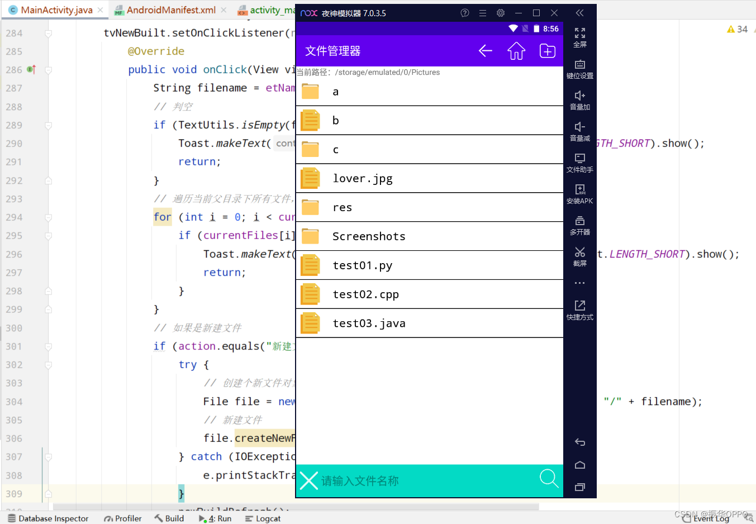Toggle the fold marker at line 292
Viewport: 756px width, 524px height.
coord(49,180)
